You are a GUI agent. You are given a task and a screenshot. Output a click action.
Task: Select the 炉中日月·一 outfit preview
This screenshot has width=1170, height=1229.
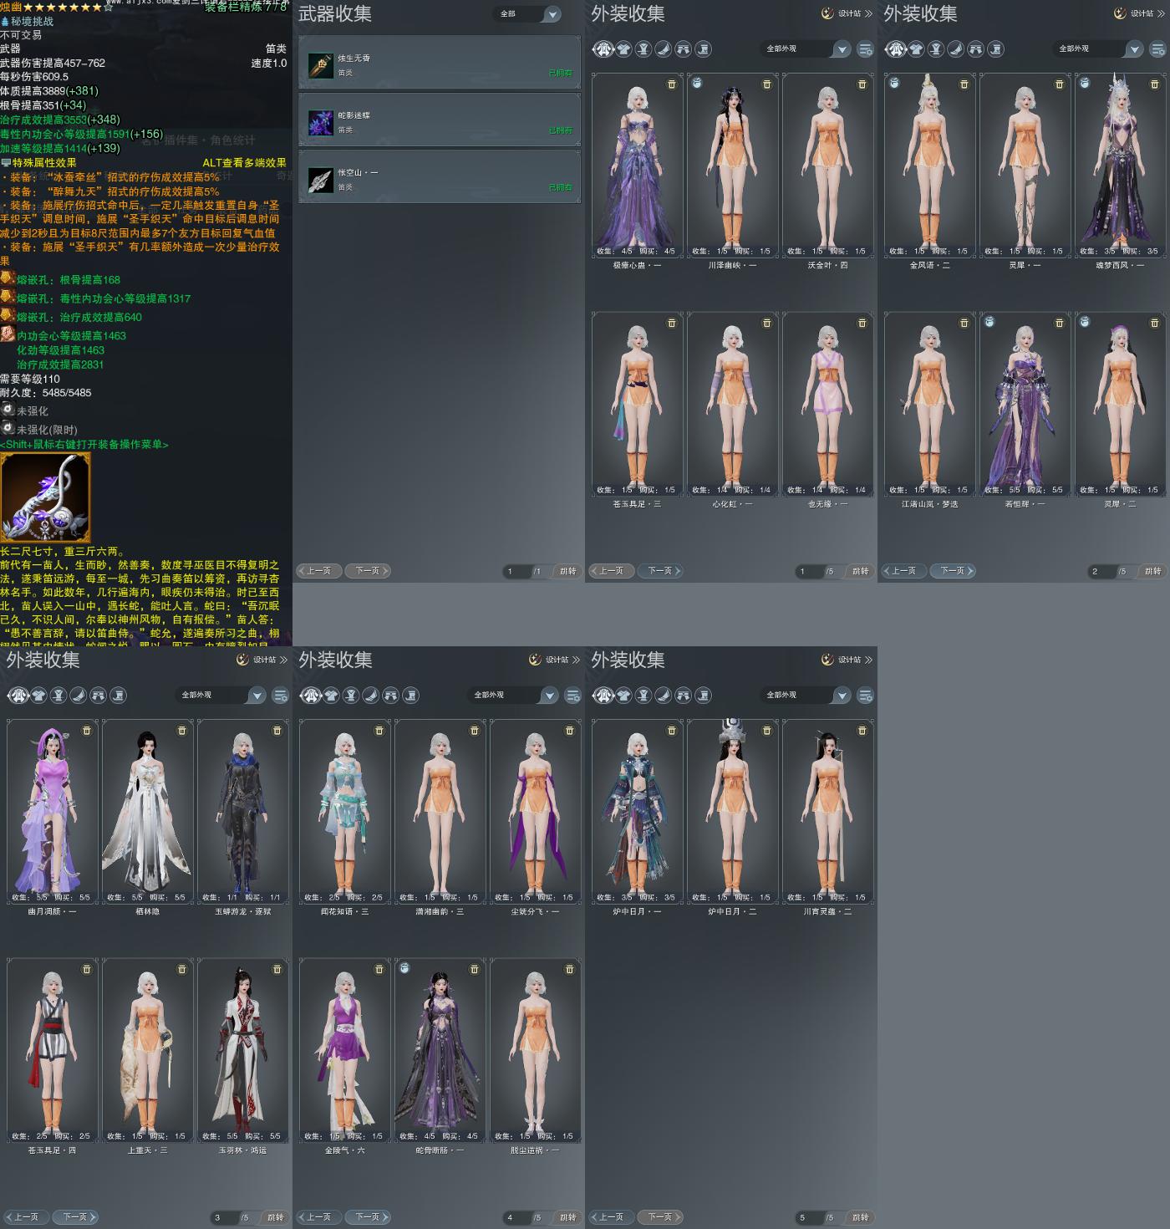pyautogui.click(x=638, y=811)
